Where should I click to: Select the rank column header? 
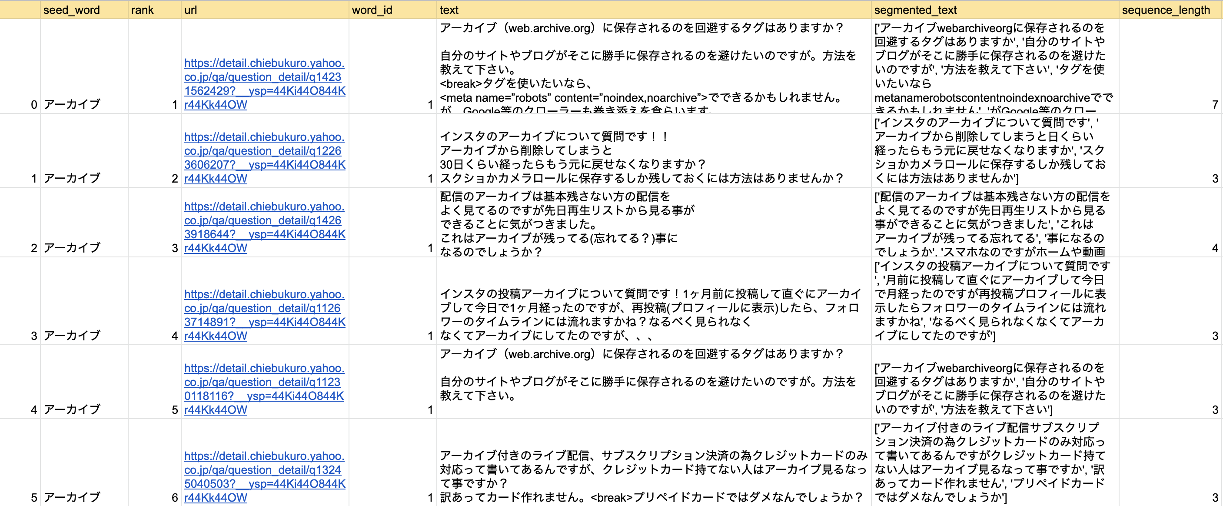[143, 10]
